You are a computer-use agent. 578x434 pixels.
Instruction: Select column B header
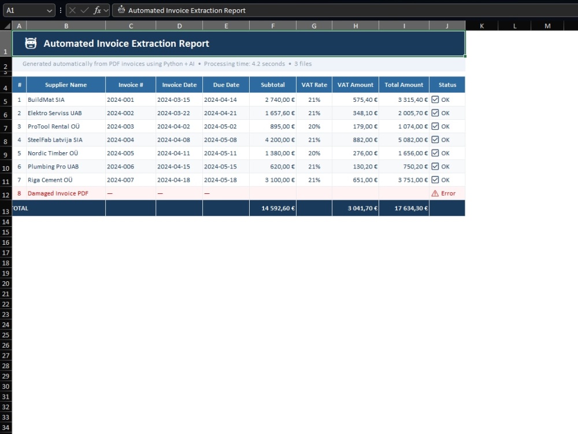[x=66, y=26]
